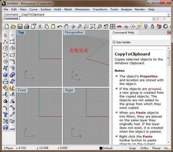Screen dimensions: 173x152
Task: Toggle Ortho mode in status bar
Action: tap(144, 148)
